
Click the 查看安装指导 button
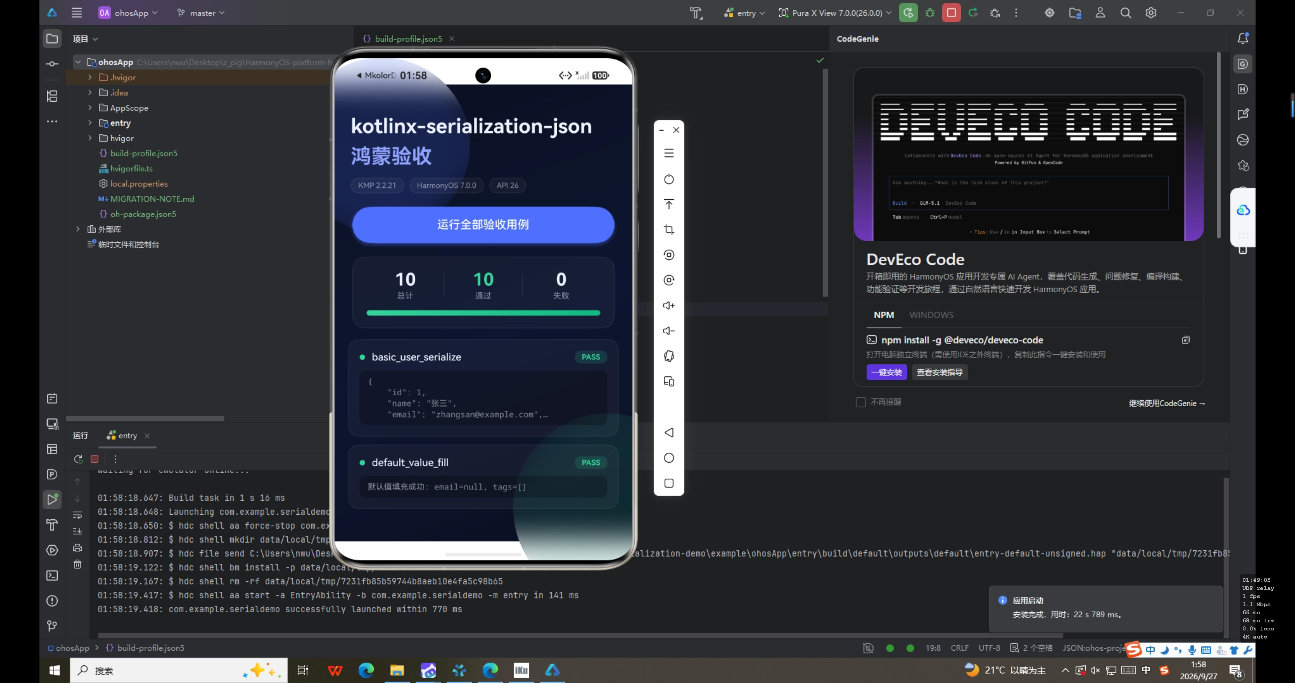pos(940,372)
